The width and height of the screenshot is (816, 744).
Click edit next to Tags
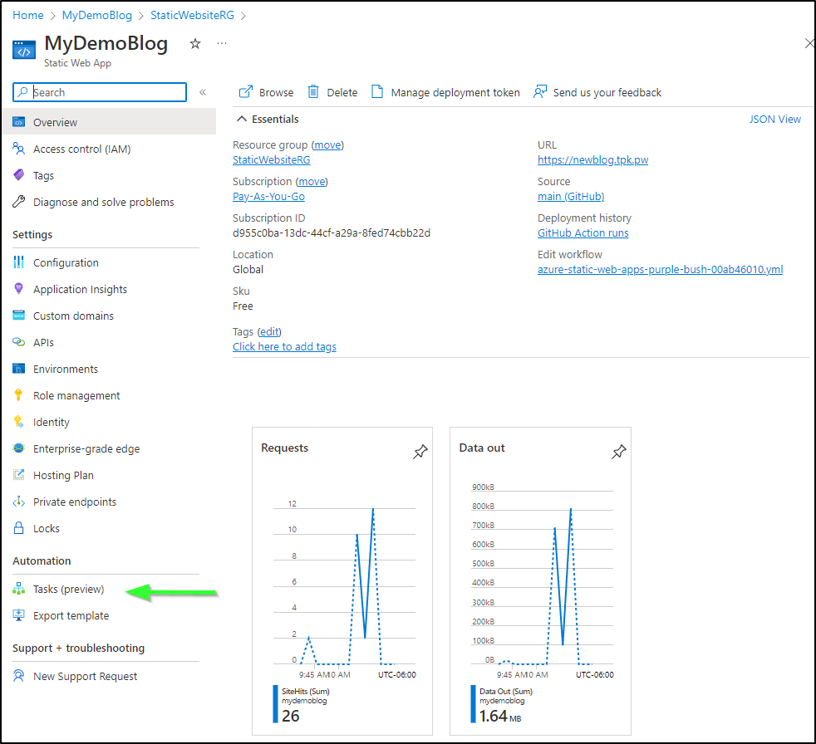click(x=269, y=331)
